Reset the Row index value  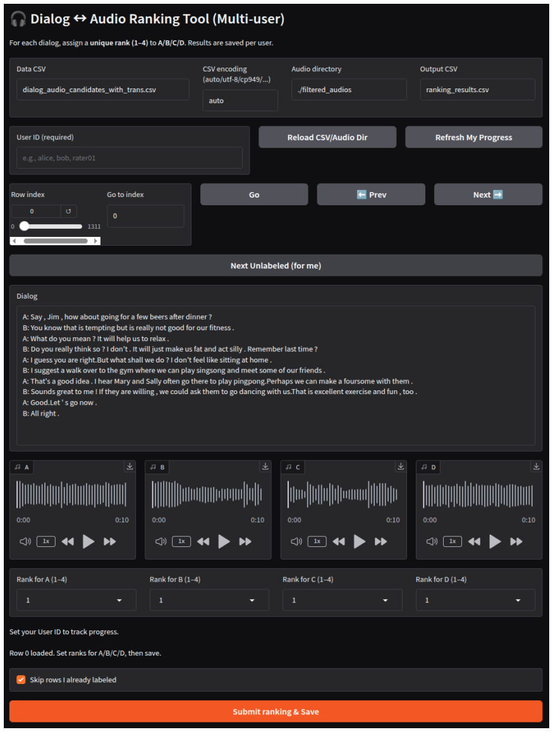[x=69, y=212]
